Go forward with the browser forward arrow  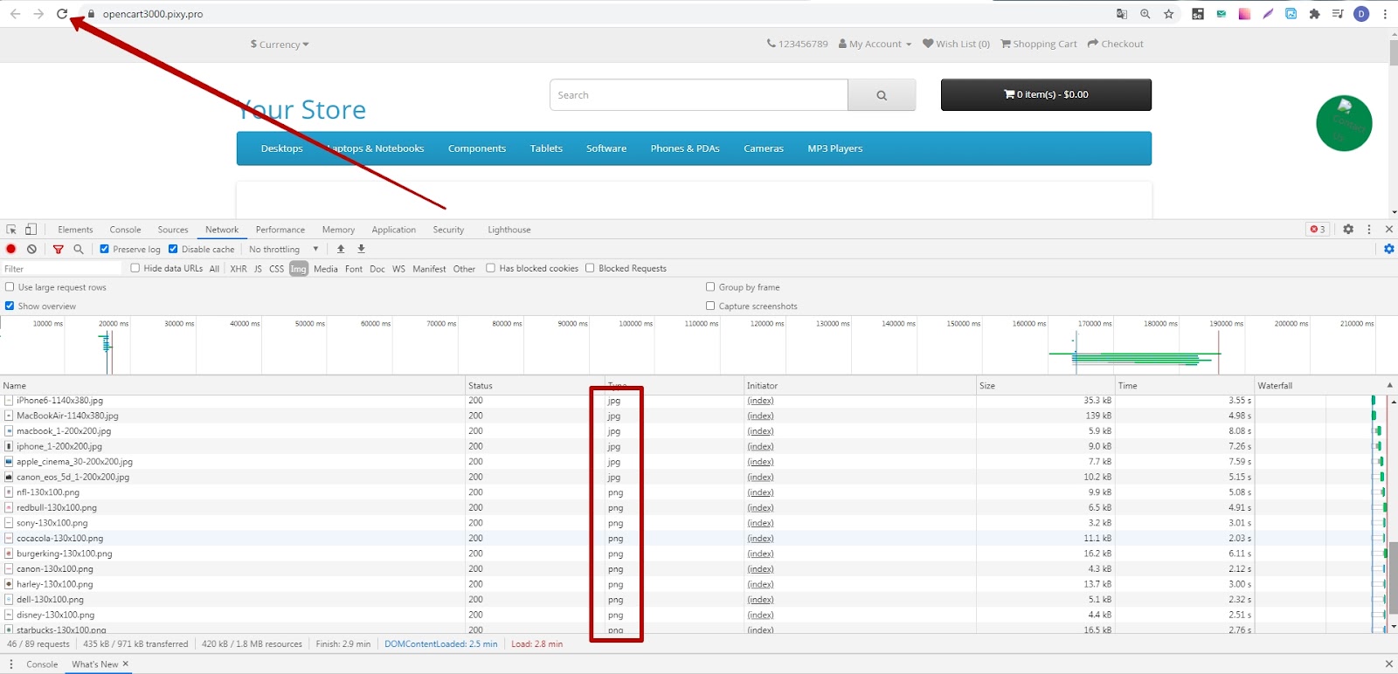[38, 14]
